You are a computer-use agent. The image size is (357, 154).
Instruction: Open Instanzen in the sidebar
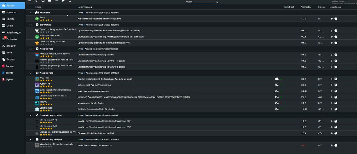click(x=11, y=12)
